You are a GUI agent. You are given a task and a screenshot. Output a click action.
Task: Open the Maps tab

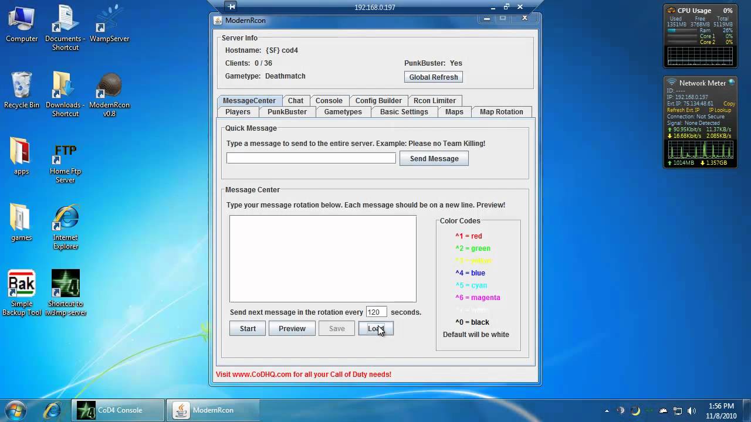pyautogui.click(x=454, y=112)
